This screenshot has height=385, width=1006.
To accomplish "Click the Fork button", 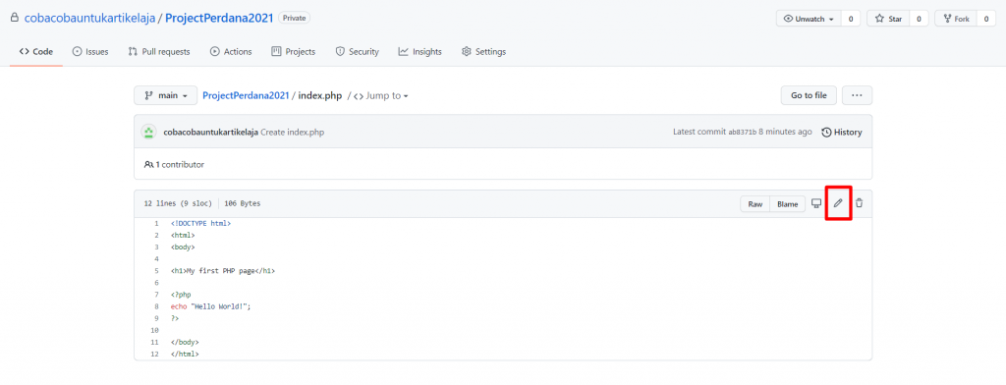I will click(955, 19).
